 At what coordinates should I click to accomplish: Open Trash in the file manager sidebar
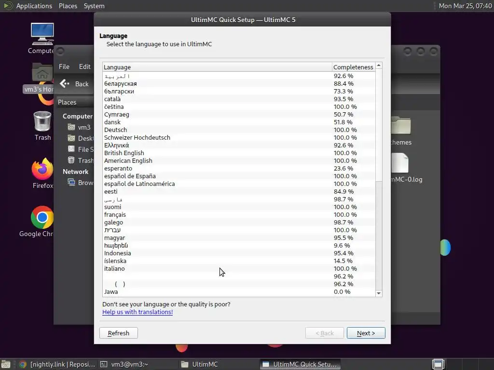tap(81, 160)
